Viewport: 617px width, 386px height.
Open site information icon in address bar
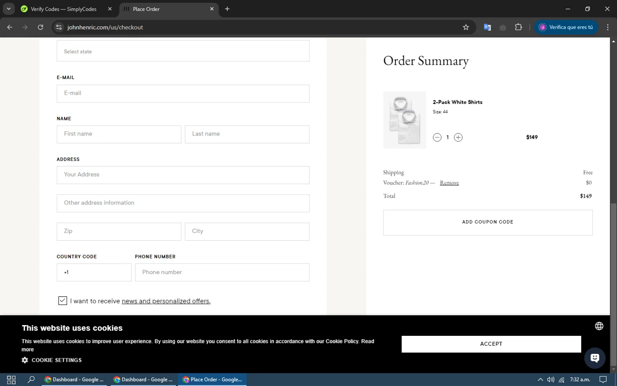pyautogui.click(x=59, y=27)
